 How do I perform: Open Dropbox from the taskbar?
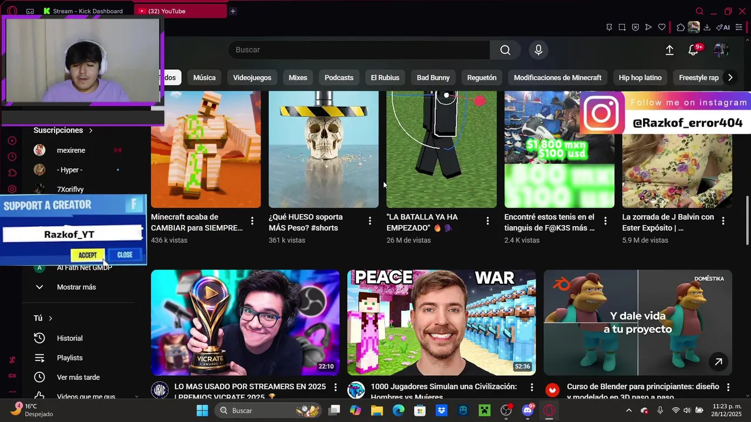(441, 410)
